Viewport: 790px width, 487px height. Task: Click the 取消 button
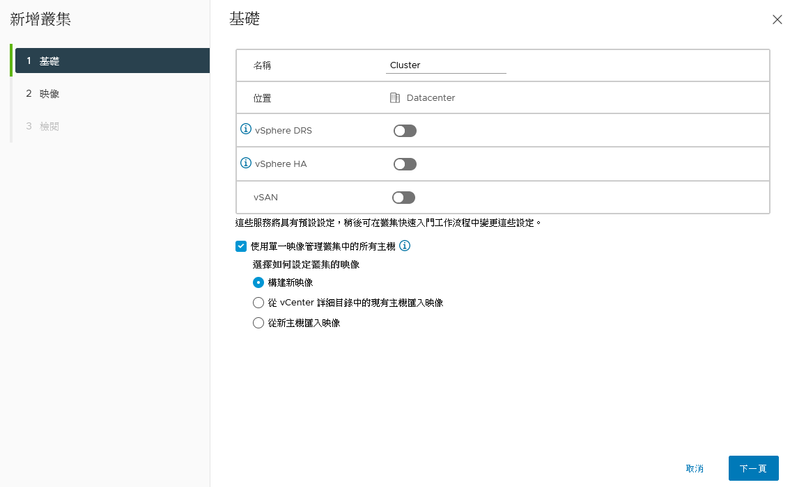(695, 468)
